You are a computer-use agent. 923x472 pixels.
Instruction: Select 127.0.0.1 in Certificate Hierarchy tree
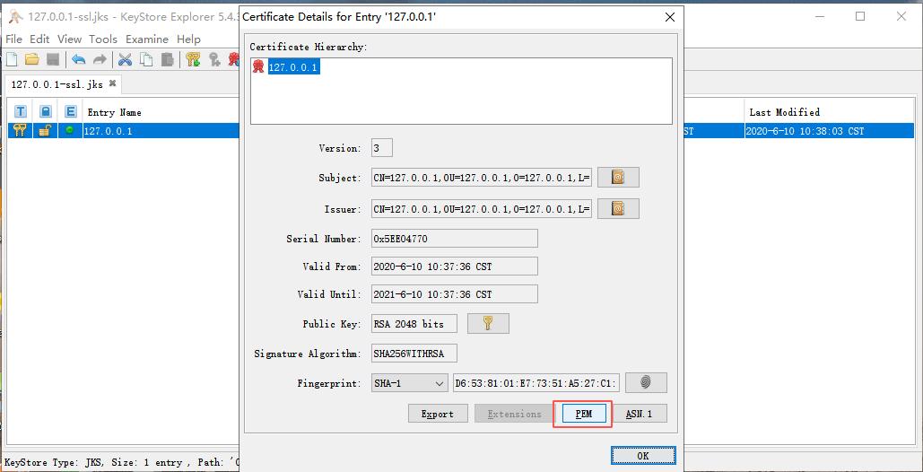(x=293, y=67)
